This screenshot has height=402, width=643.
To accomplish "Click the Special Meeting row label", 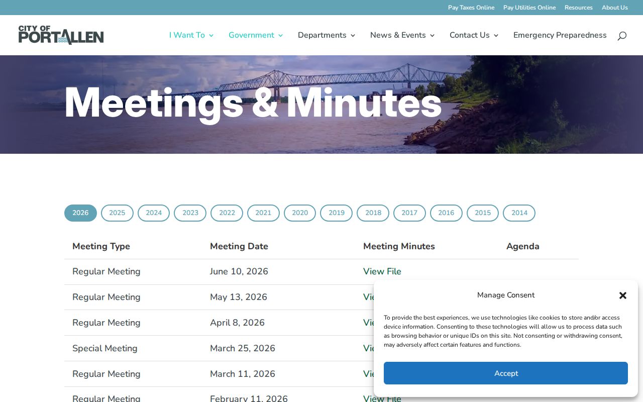I will [105, 348].
